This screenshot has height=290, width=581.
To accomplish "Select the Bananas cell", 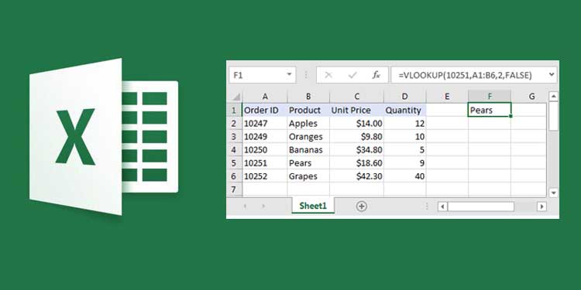I will (x=308, y=150).
